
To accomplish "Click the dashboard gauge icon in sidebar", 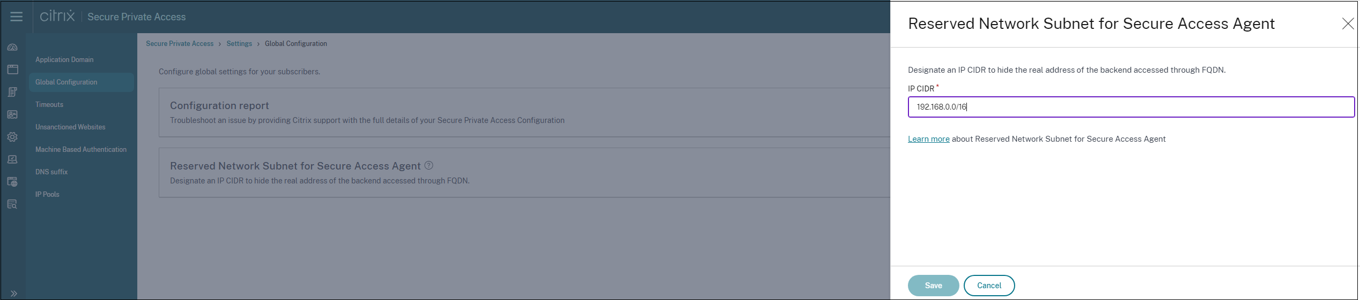I will [x=13, y=48].
